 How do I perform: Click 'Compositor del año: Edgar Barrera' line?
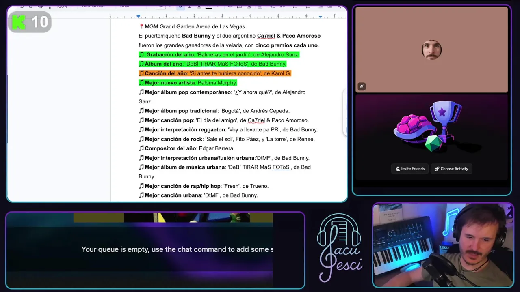coord(186,148)
